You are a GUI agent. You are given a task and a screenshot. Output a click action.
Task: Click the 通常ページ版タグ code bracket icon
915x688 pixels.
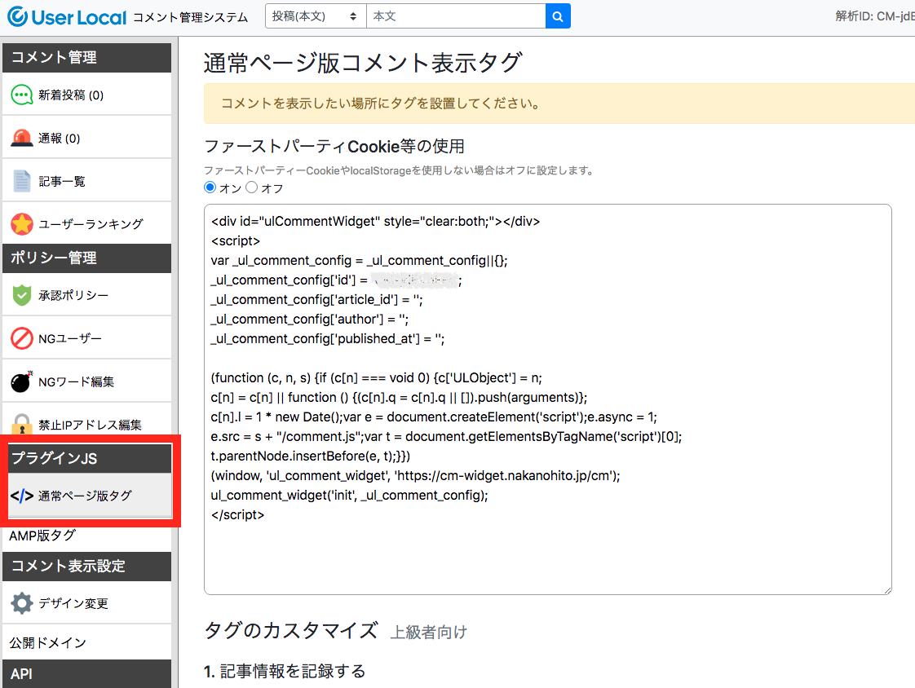coord(21,496)
